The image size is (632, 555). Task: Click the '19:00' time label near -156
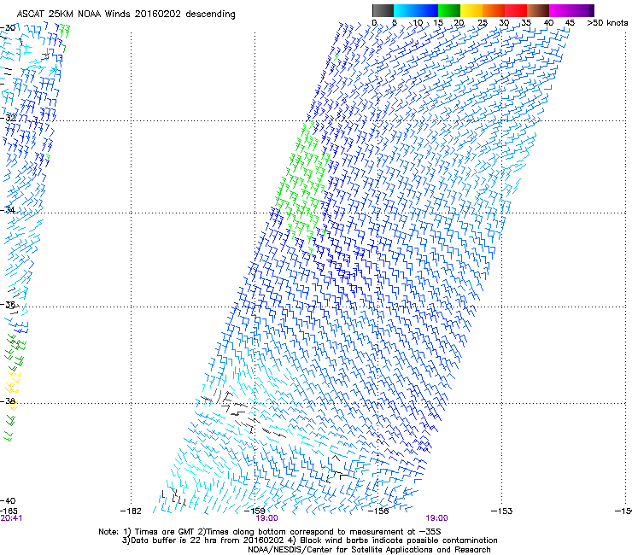pyautogui.click(x=437, y=518)
